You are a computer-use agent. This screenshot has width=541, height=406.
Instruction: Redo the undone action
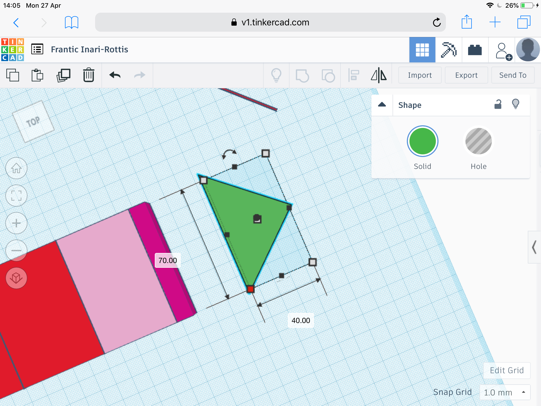click(x=139, y=75)
